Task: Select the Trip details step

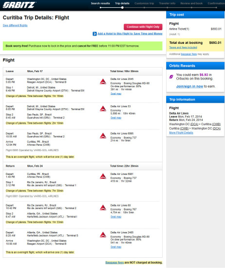Action: (122, 3)
